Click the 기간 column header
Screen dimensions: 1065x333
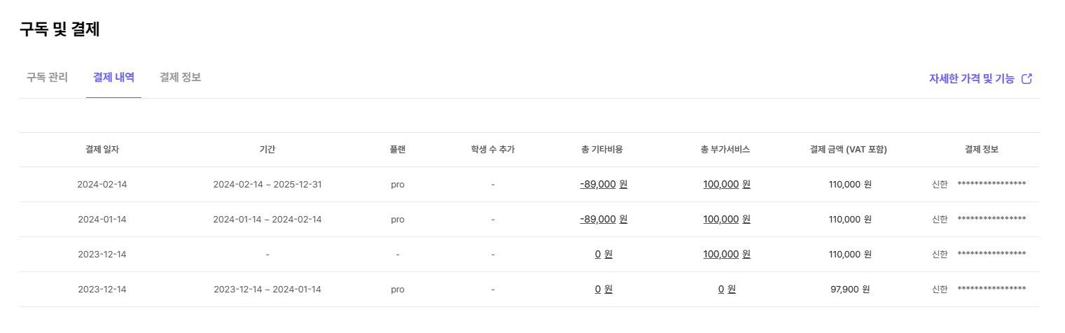click(x=267, y=150)
